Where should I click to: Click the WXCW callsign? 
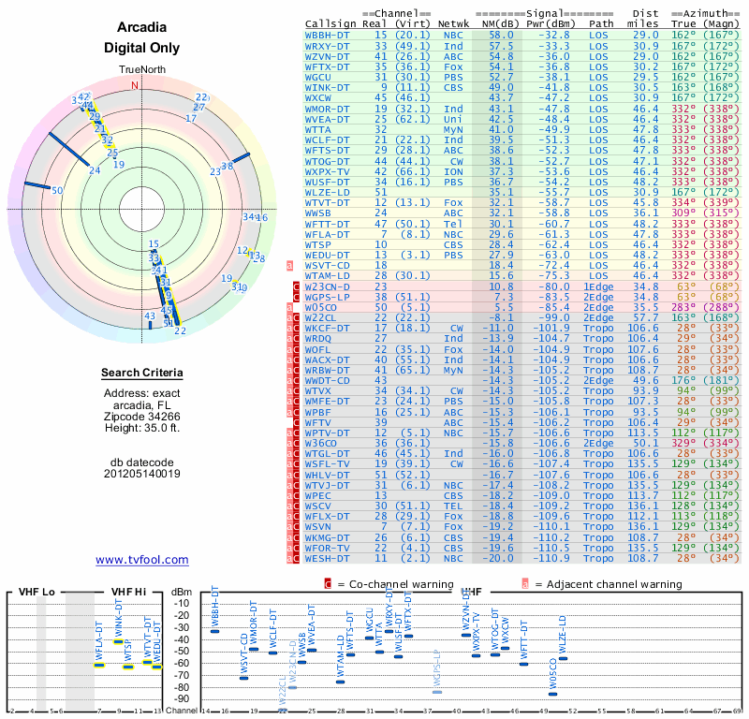click(318, 98)
